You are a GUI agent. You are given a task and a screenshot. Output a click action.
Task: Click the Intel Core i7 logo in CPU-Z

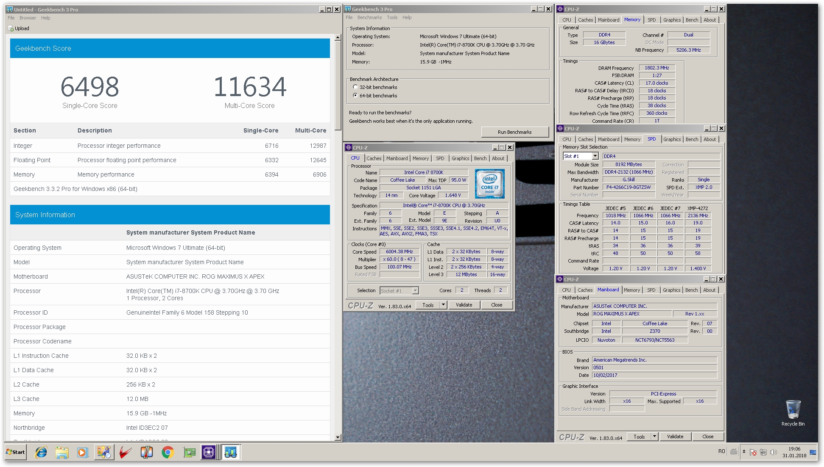[x=489, y=184]
